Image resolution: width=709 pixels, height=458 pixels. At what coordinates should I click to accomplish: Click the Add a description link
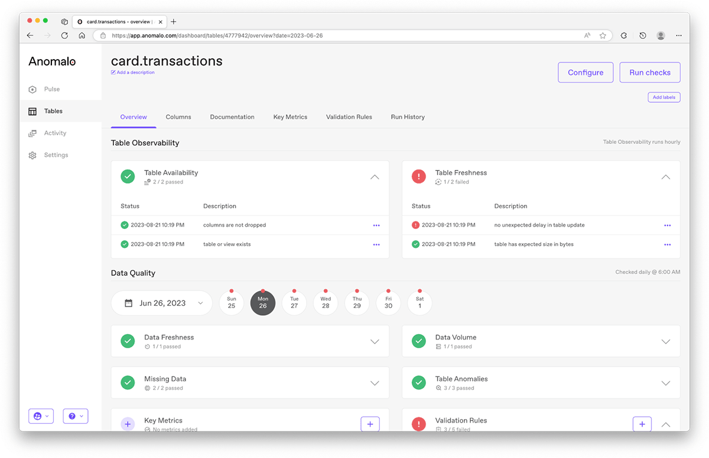pyautogui.click(x=135, y=73)
